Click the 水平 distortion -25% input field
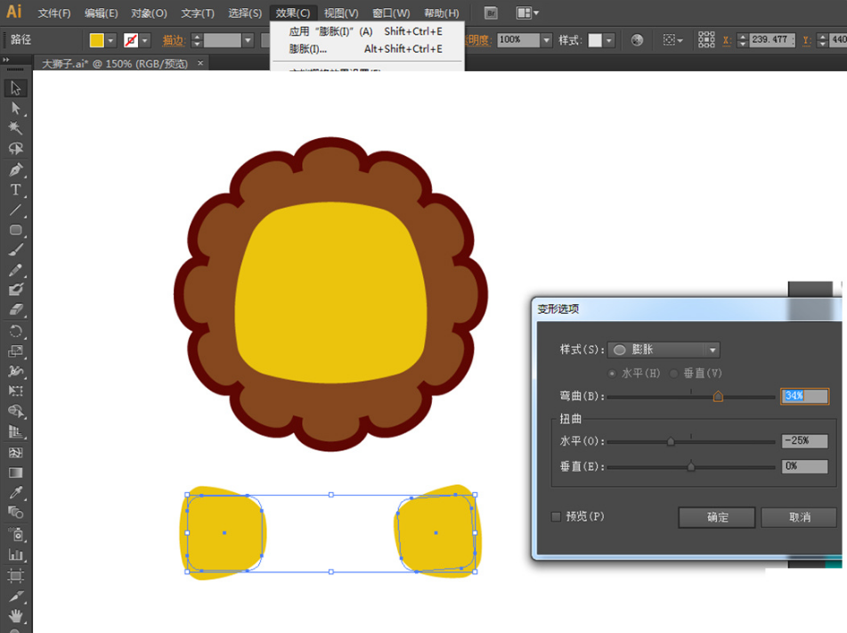 [804, 441]
